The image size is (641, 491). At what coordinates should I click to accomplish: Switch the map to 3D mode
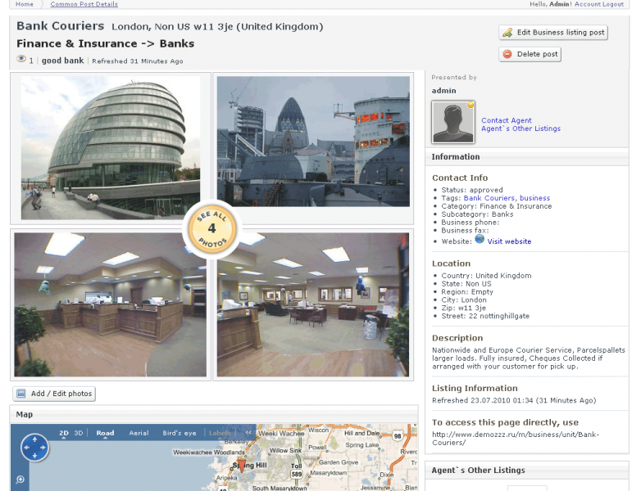coord(79,433)
